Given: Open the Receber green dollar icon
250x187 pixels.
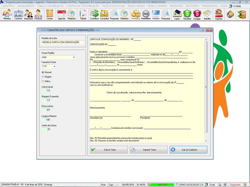Looking at the screenshot, I should point(187,14).
